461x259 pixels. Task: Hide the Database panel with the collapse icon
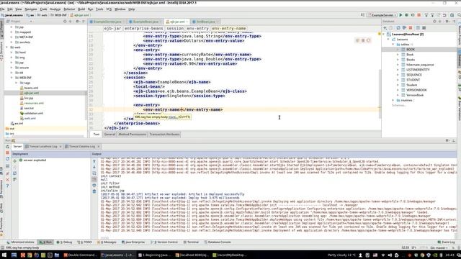454,22
